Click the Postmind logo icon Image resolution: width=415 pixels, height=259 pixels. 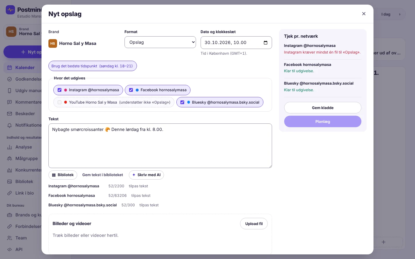(10, 10)
